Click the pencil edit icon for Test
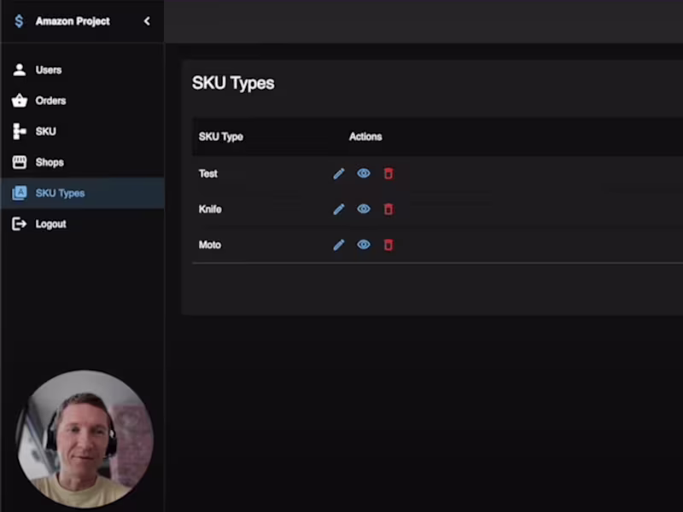683x512 pixels. click(x=339, y=174)
